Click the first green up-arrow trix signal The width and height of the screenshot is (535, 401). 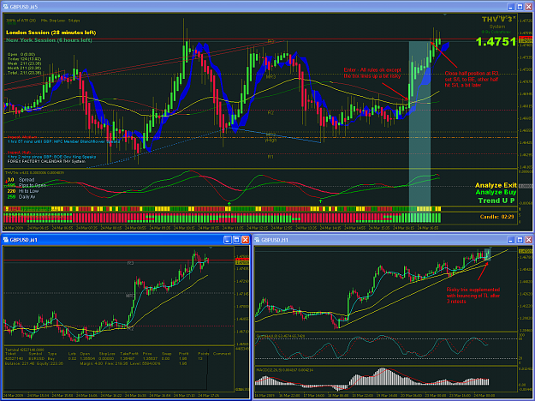(x=229, y=203)
